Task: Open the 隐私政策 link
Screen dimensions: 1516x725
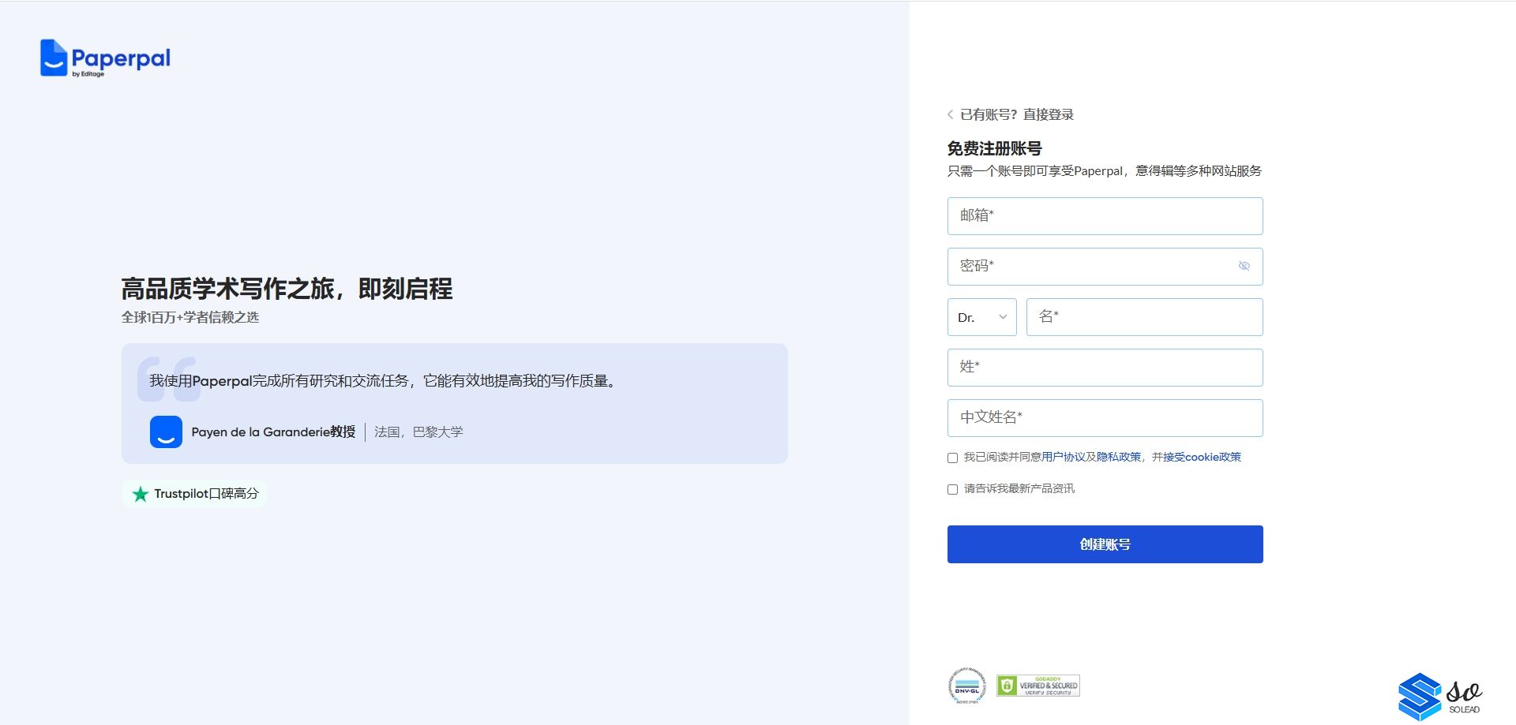Action: tap(1118, 457)
